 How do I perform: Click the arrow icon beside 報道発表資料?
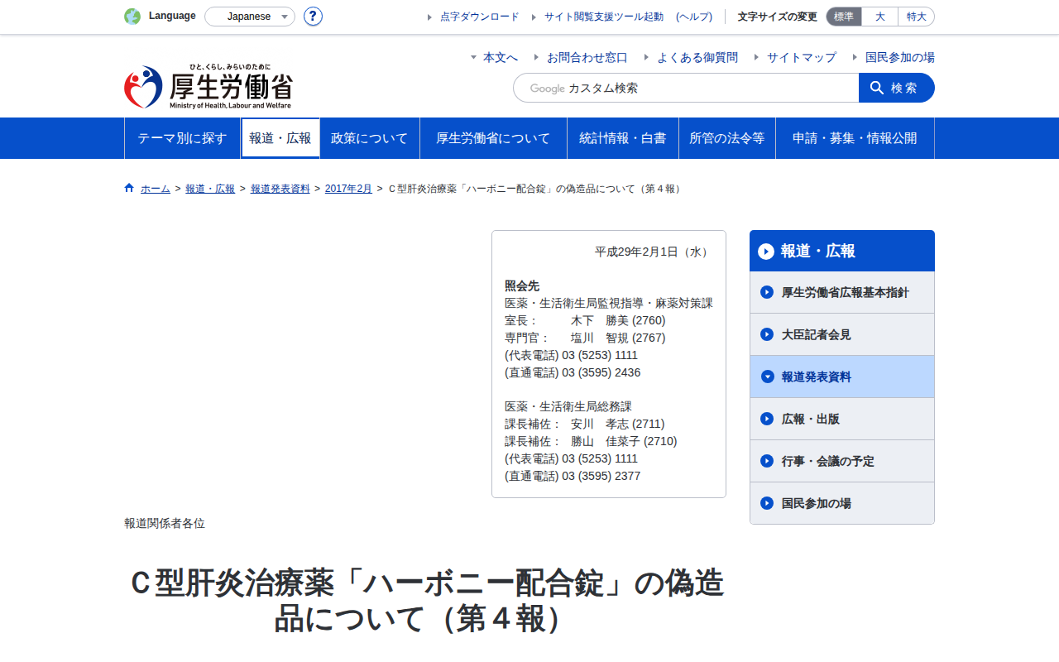tap(767, 377)
